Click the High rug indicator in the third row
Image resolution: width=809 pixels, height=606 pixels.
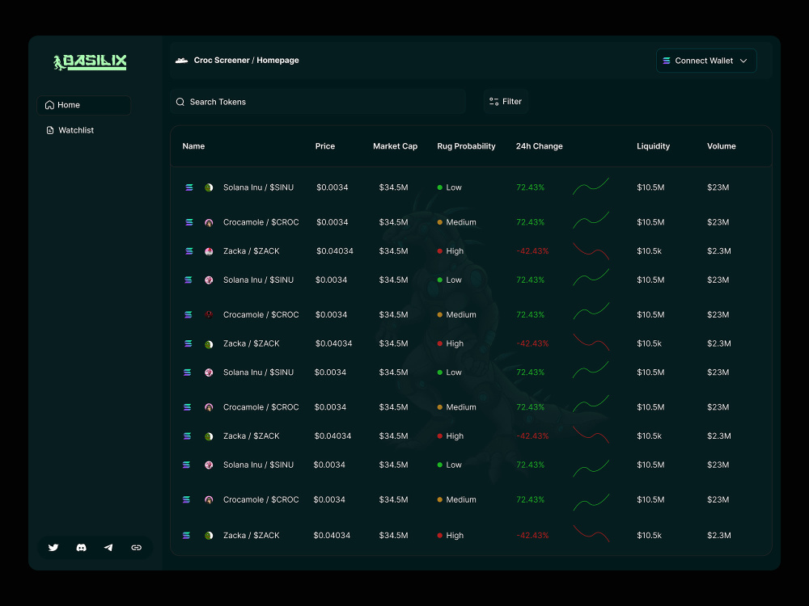coord(451,251)
